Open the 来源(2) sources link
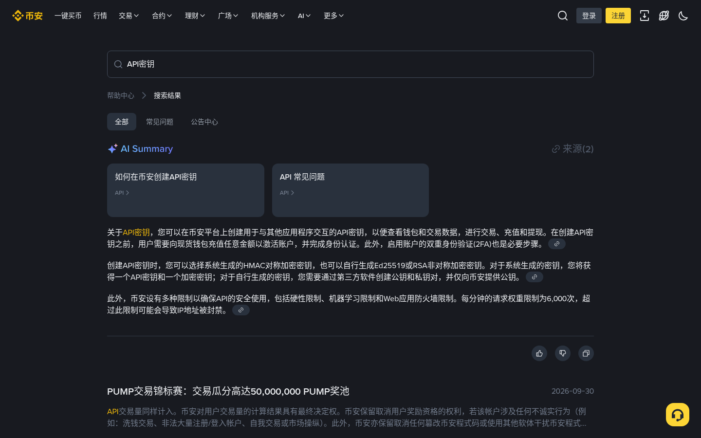 pos(572,149)
